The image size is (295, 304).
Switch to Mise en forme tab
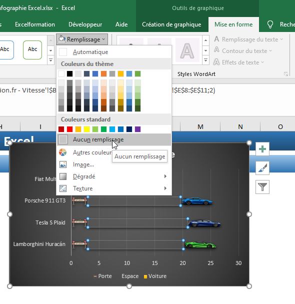233,24
